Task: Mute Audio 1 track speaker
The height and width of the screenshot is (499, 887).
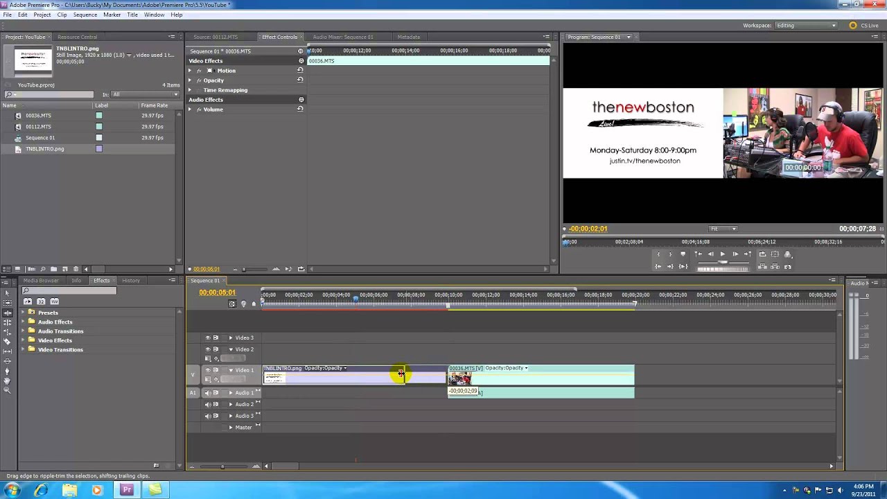Action: (208, 393)
